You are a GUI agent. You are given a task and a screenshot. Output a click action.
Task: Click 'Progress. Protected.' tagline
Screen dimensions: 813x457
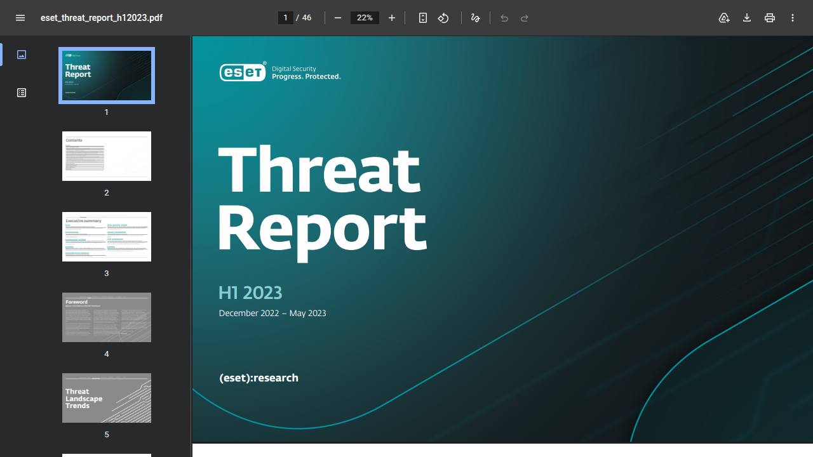[306, 77]
